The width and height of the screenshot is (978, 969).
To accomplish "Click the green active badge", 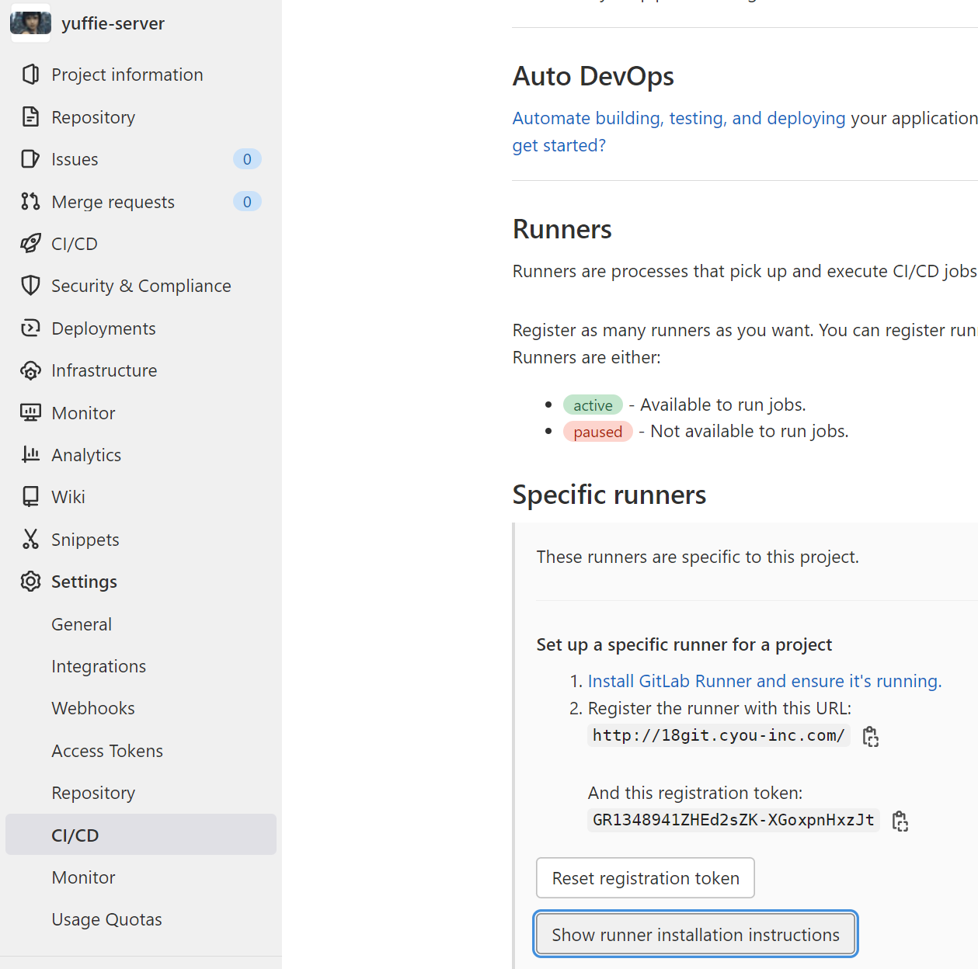I will 593,405.
